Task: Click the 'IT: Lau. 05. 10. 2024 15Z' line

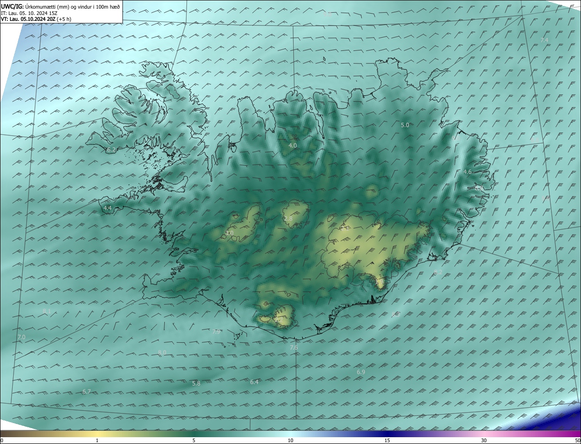Action: point(29,13)
